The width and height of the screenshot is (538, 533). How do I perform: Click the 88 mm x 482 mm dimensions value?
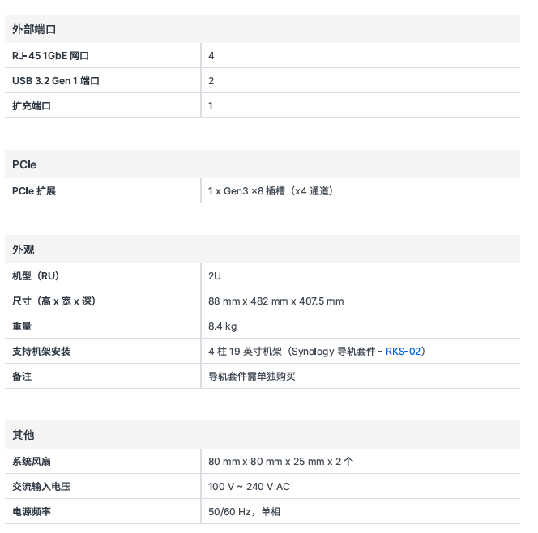(275, 301)
